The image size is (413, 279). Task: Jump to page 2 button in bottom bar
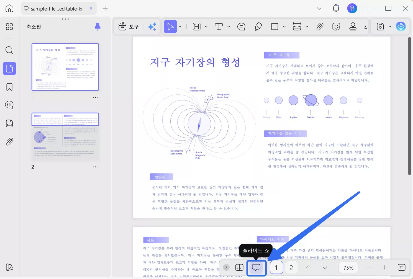point(291,268)
